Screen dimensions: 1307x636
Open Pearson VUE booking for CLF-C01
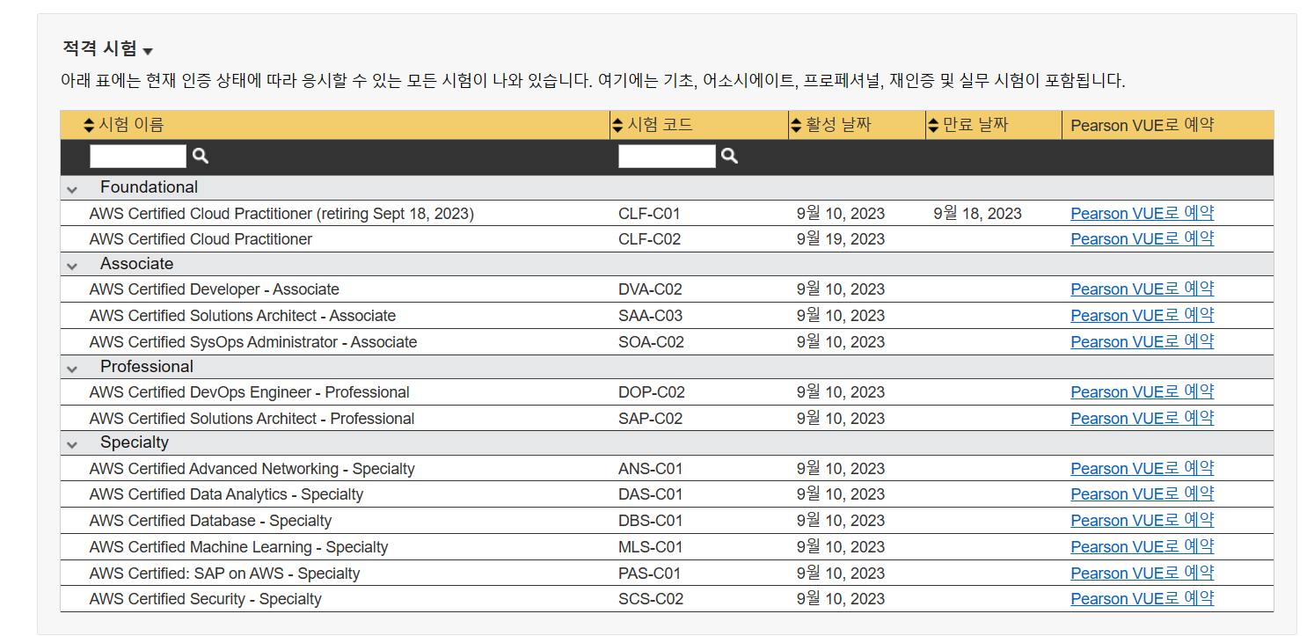(x=1142, y=214)
